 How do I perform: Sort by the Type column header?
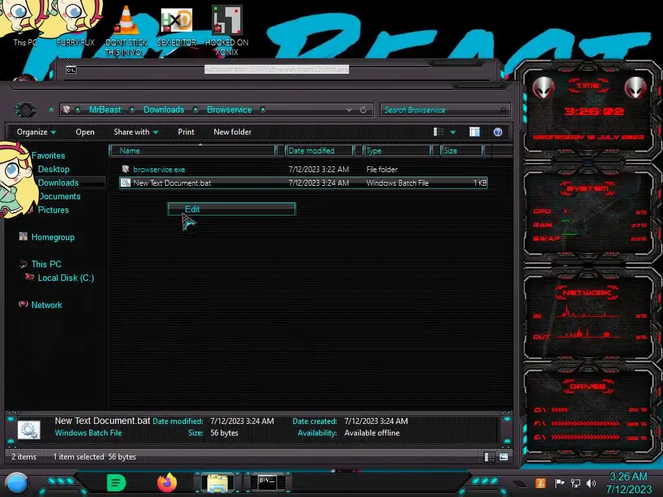tap(397, 150)
